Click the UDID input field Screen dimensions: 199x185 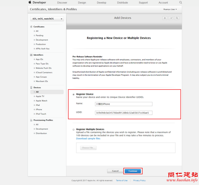pos(124,113)
